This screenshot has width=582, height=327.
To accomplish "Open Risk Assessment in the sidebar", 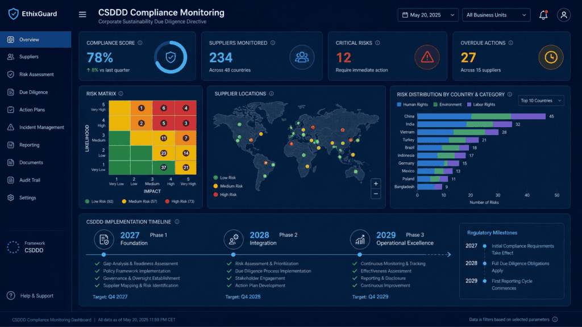I will click(36, 74).
